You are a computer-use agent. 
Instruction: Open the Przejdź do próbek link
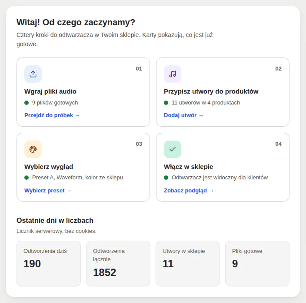click(52, 115)
